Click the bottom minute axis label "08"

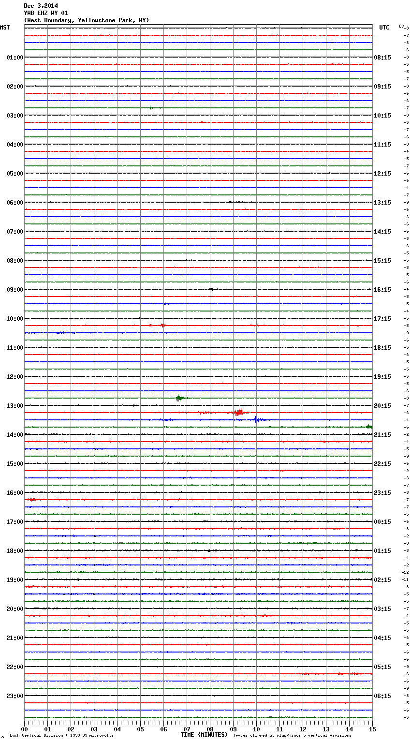coord(210,729)
